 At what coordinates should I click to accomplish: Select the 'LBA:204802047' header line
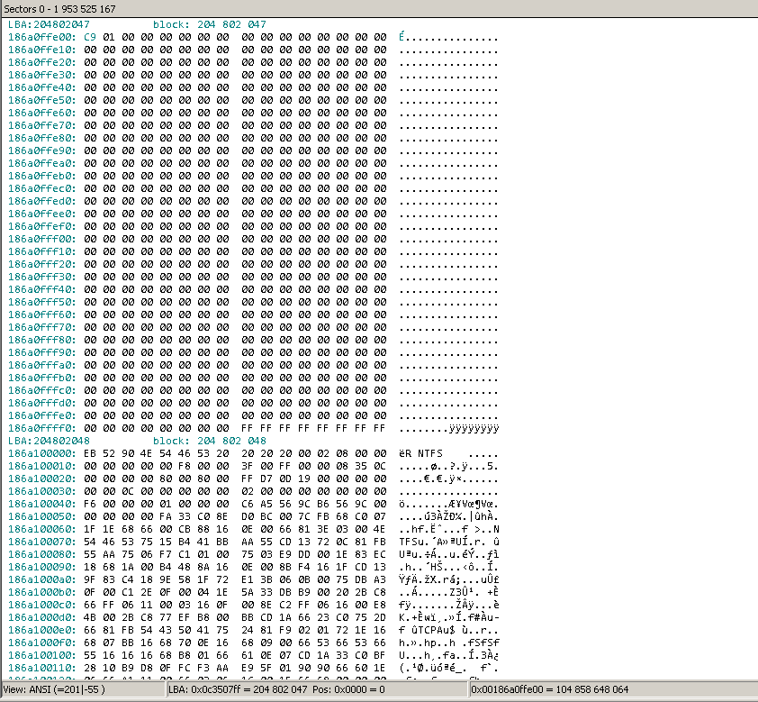click(x=49, y=24)
